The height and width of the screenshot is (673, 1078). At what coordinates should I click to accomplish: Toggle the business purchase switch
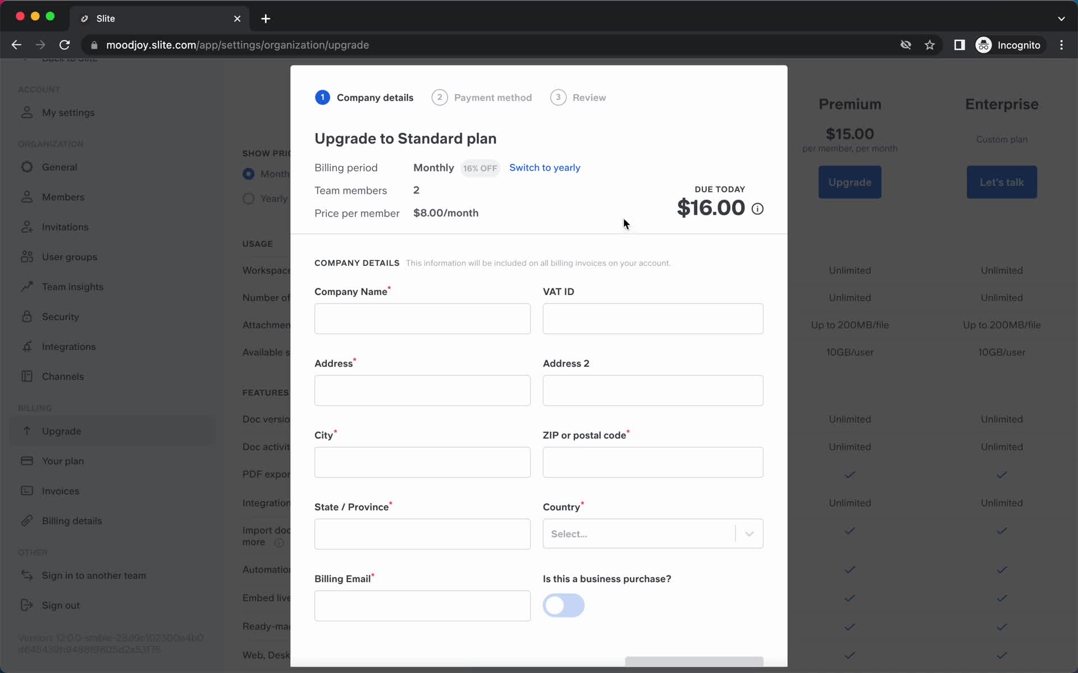pos(564,605)
